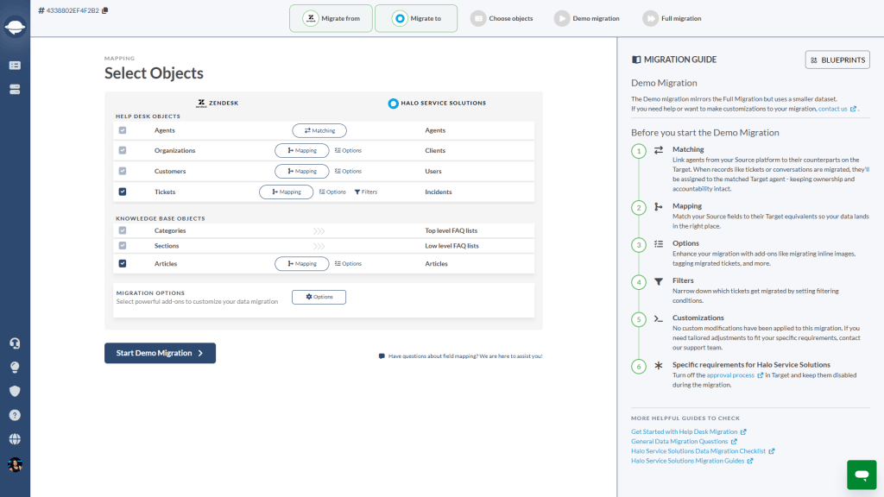Open Mapping for Tickets
Screen dimensions: 884x497
pos(286,192)
